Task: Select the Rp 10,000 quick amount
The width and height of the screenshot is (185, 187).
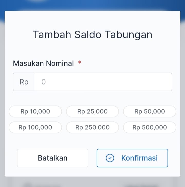Action: (35, 112)
